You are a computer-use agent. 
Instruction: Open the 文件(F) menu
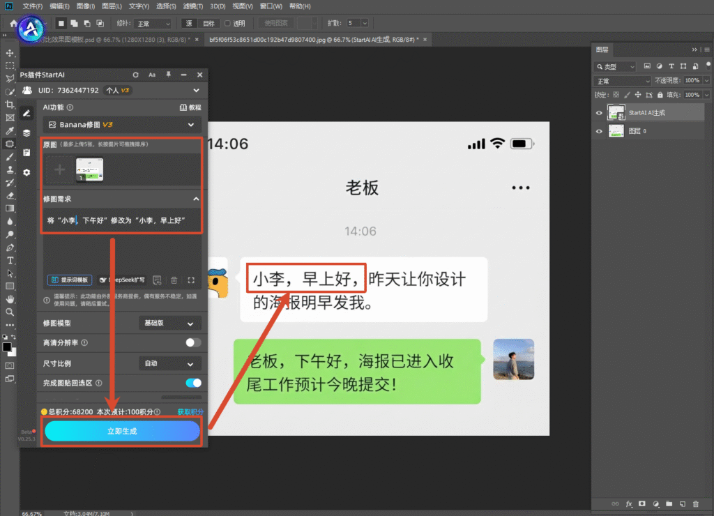pyautogui.click(x=32, y=6)
